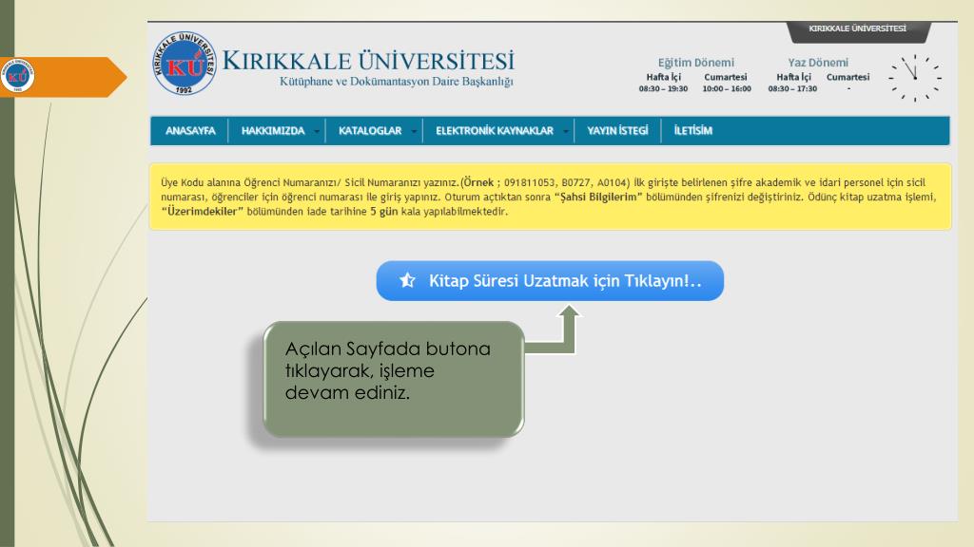Click the small KÜ logo on orange banner
The width and height of the screenshot is (974, 547).
tap(17, 76)
